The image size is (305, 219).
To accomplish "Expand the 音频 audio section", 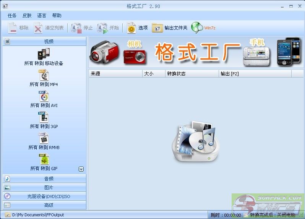I will coord(45,178).
